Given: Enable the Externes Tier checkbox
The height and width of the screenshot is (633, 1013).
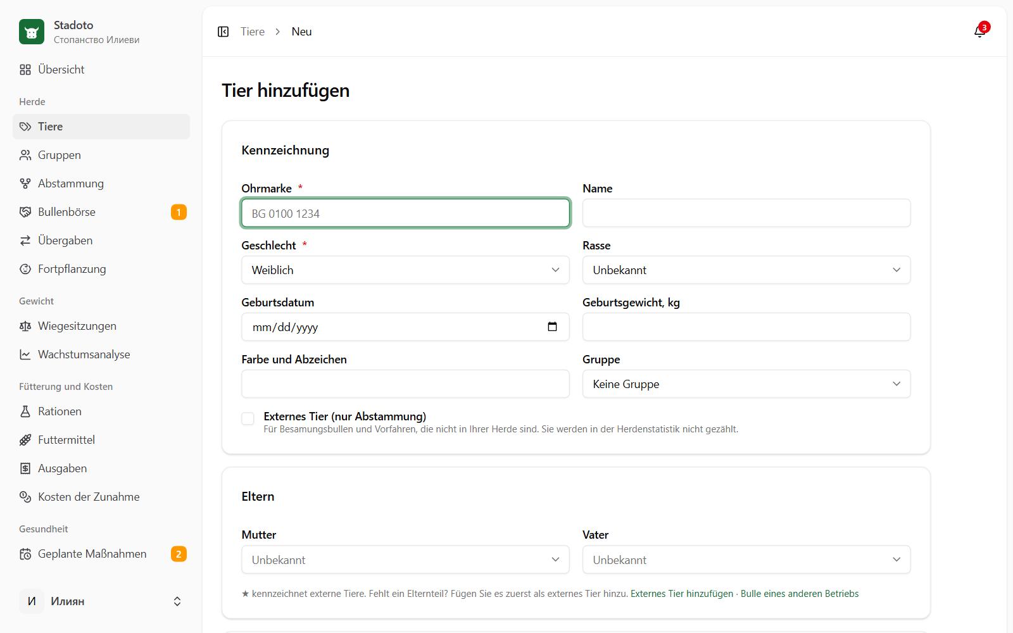Looking at the screenshot, I should [248, 418].
